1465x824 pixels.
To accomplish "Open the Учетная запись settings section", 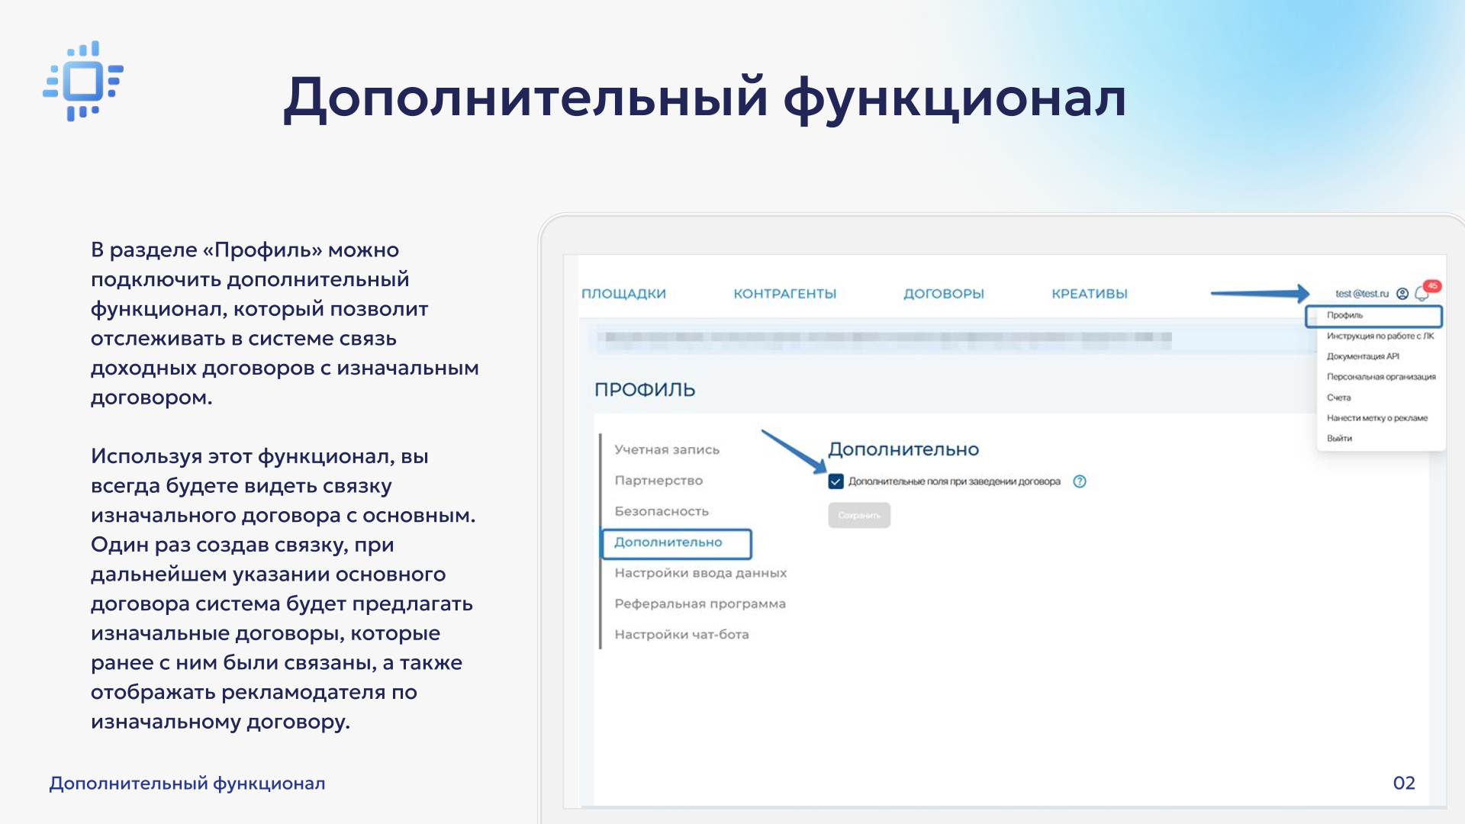I will [x=667, y=450].
